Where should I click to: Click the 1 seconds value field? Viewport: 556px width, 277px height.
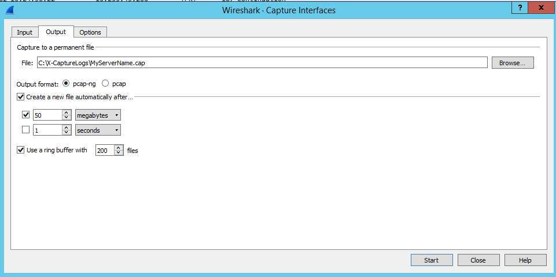47,130
